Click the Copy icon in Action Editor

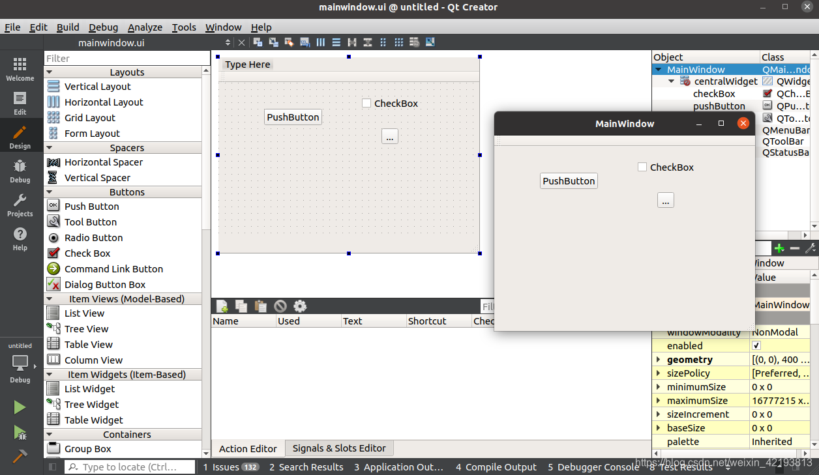241,306
